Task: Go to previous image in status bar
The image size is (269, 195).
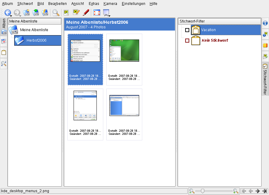Action: point(251,191)
